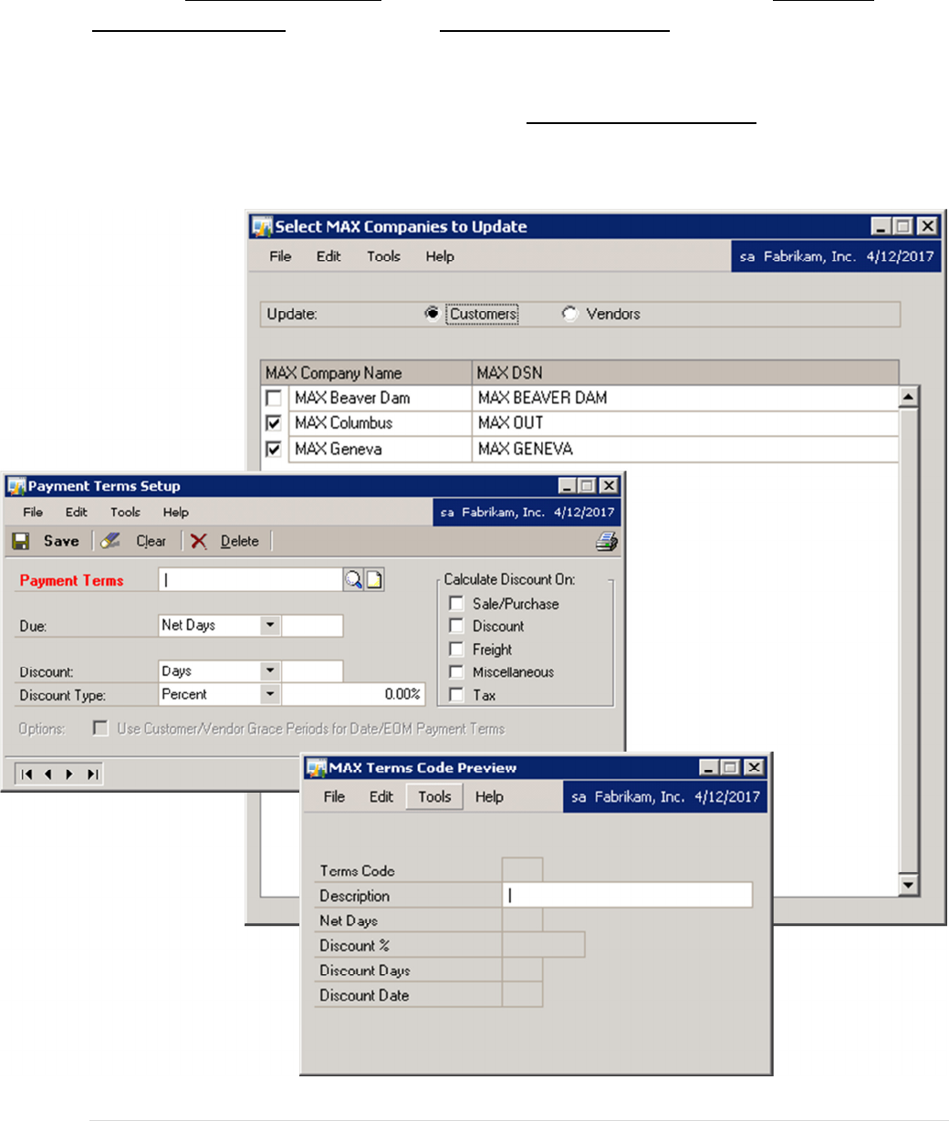
Task: Click the Payment Terms Setup title bar icon
Action: [16, 486]
